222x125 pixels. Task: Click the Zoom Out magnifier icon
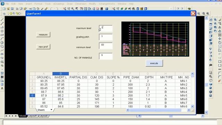pyautogui.click(x=199, y=14)
